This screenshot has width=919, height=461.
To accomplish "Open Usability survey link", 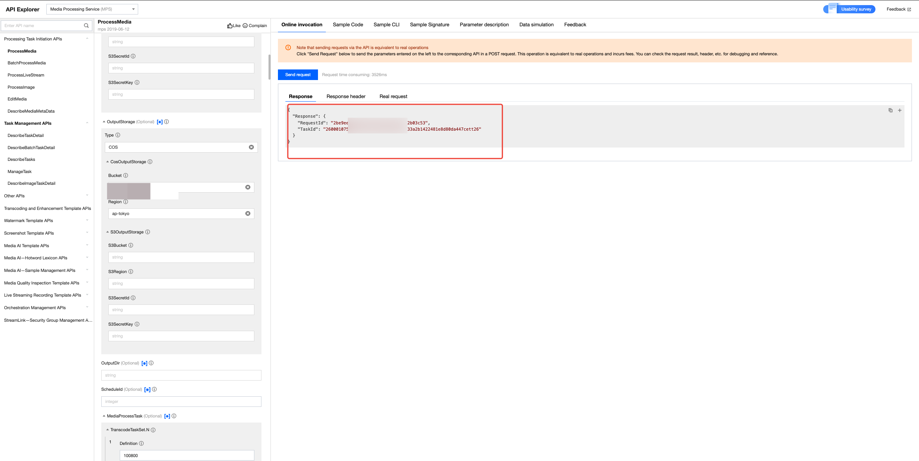I will point(856,9).
